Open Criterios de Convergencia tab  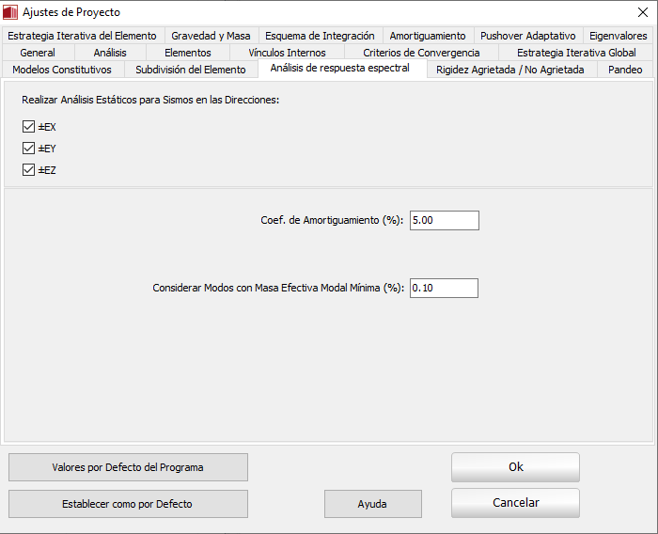coord(421,53)
